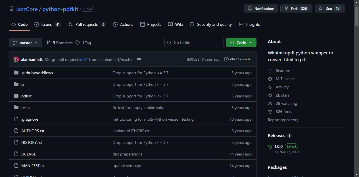
Task: Star the repository
Action: [x=330, y=8]
